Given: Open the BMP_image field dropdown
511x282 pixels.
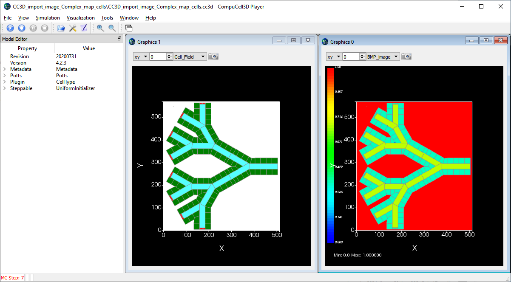Looking at the screenshot, I should 383,56.
